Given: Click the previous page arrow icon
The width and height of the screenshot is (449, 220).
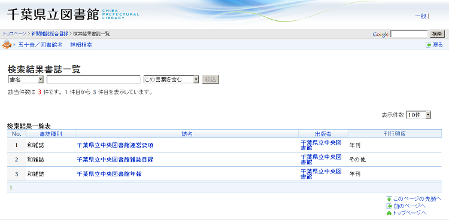Looking at the screenshot, I should pyautogui.click(x=389, y=206).
